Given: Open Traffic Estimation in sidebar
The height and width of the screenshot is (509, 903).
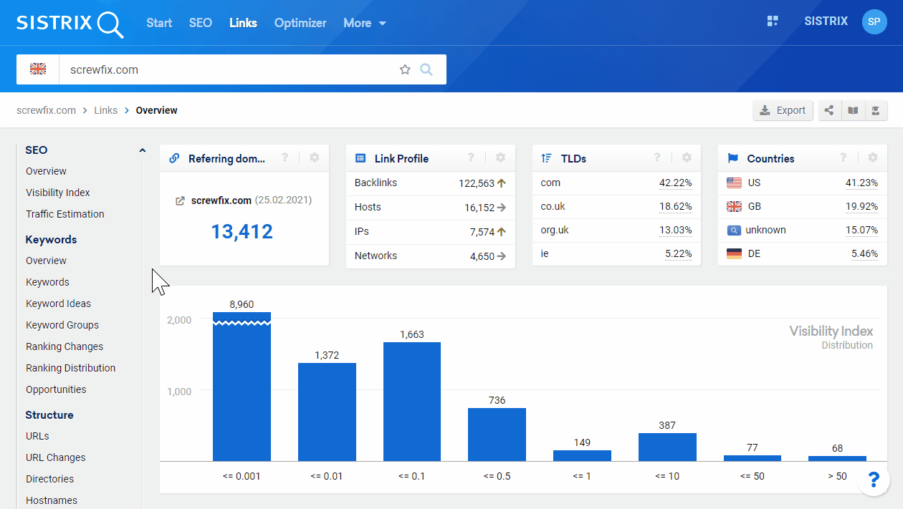Looking at the screenshot, I should pyautogui.click(x=65, y=214).
